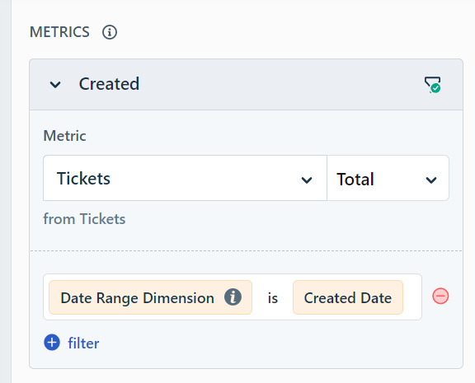Screen dimensions: 475x383
Task: Click the filter status icon with green check
Action: (x=432, y=85)
